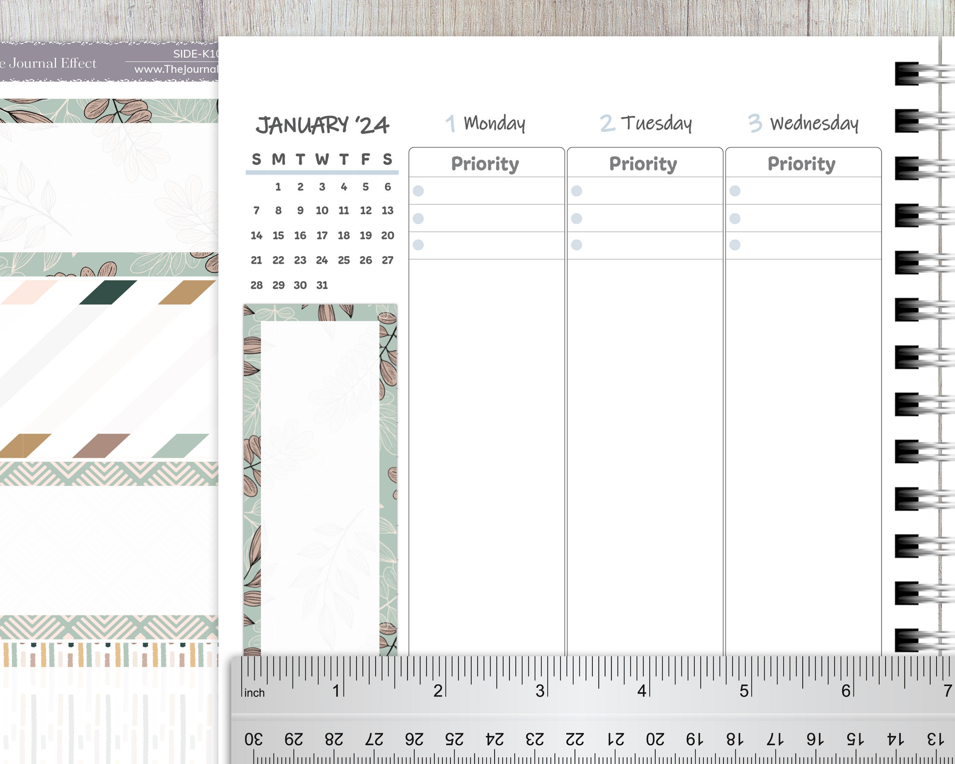Screen dimensions: 955x764
Task: Click the dark green diagonal stripe
Action: 108,292
